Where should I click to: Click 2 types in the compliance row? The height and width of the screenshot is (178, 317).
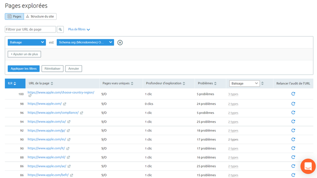pos(233,113)
